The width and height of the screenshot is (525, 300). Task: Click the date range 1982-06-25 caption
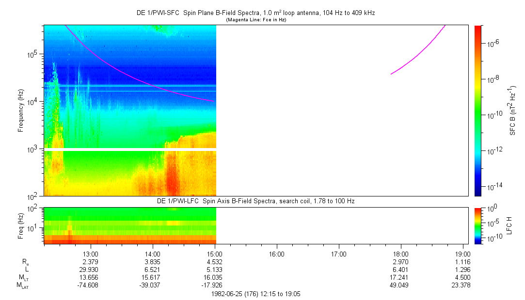coord(256,294)
